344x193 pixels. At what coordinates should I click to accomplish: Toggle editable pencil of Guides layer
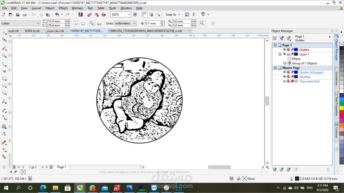point(292,50)
